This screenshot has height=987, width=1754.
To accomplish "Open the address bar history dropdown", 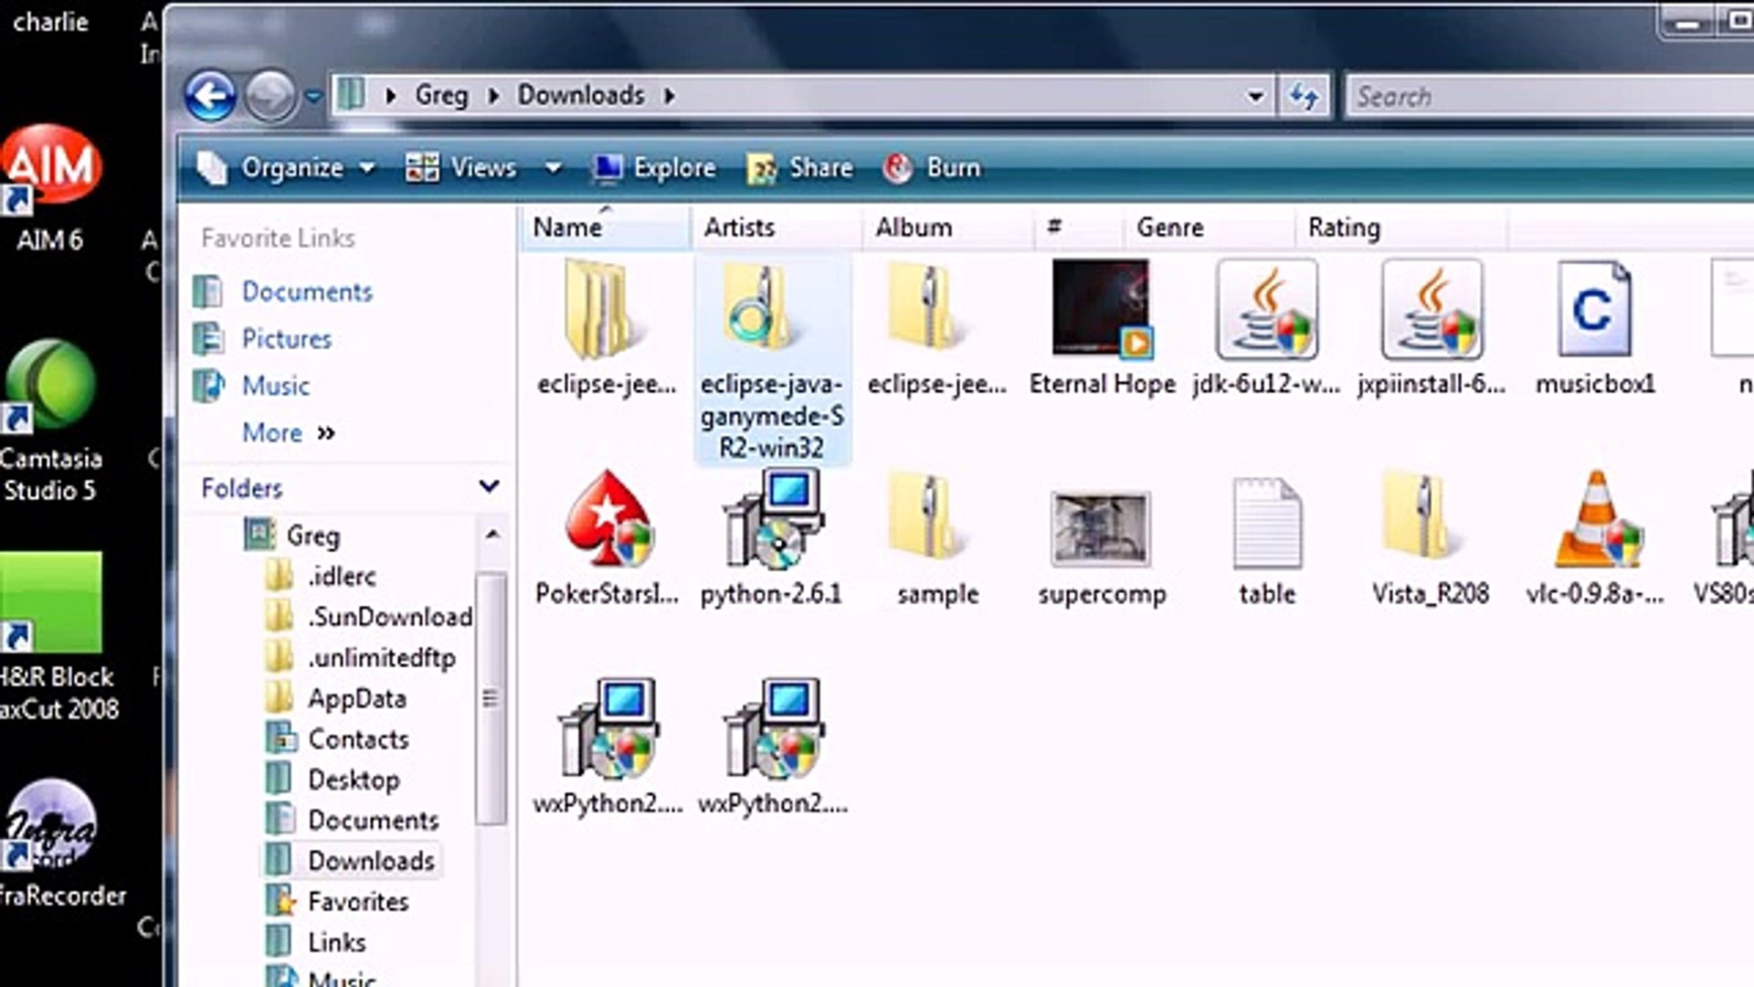I will pos(1255,95).
